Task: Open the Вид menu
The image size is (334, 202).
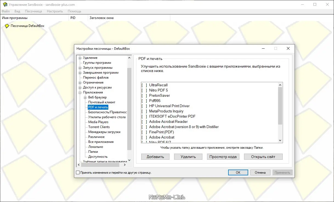Action: pos(17,11)
